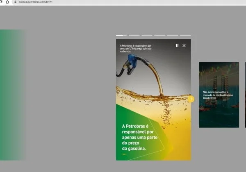Viewport: 246px width, 172px height.
Task: Jump to fifth story progress segment
Action: [x=173, y=35]
